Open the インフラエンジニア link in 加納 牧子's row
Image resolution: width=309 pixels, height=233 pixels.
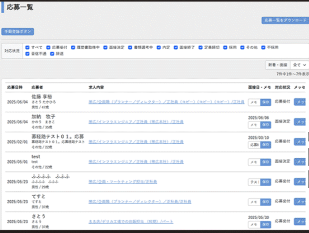[x=136, y=122]
